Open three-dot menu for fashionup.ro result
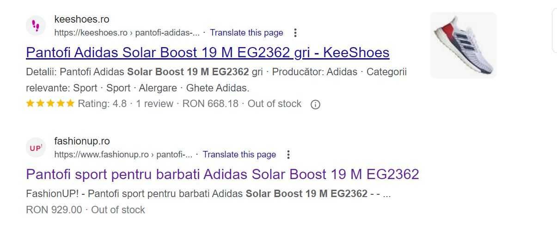 click(x=288, y=155)
